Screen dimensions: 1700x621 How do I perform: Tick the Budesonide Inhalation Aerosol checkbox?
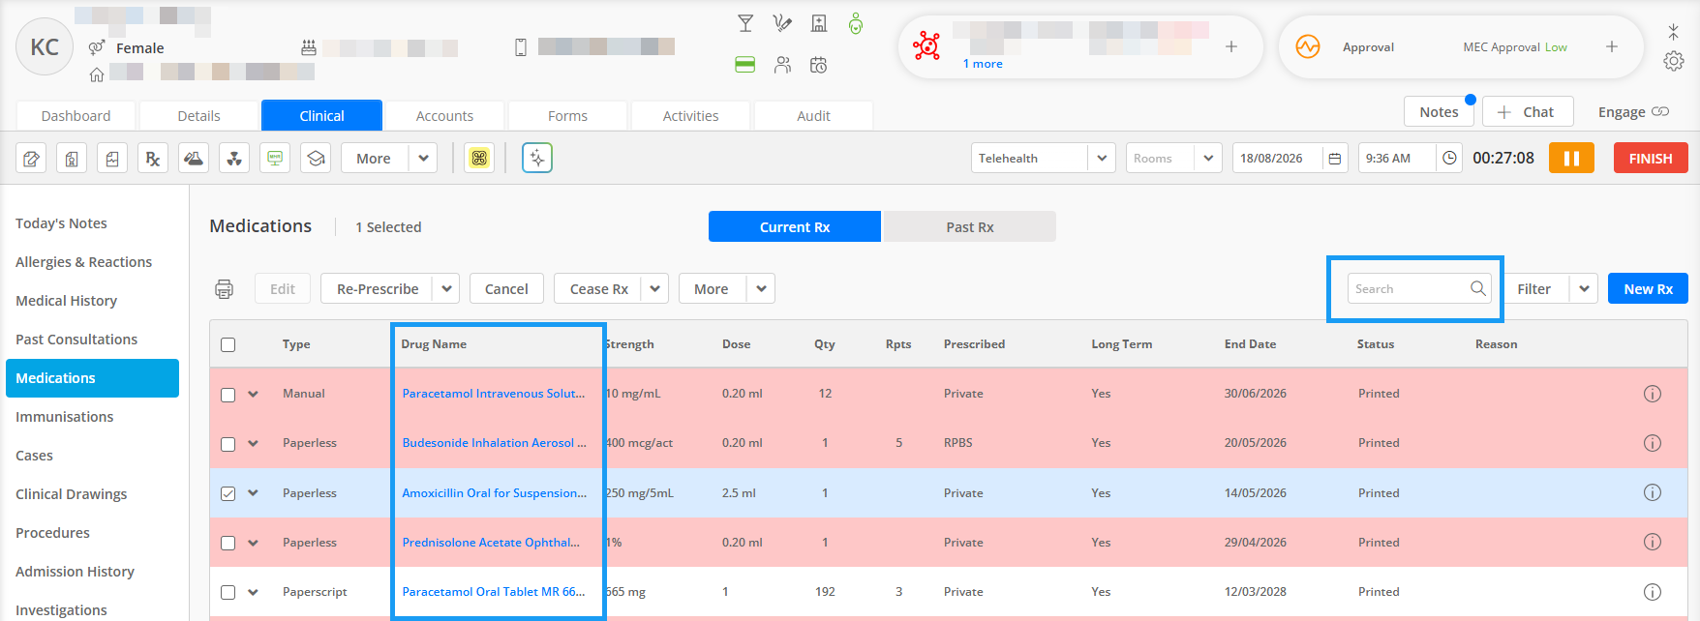click(x=228, y=444)
